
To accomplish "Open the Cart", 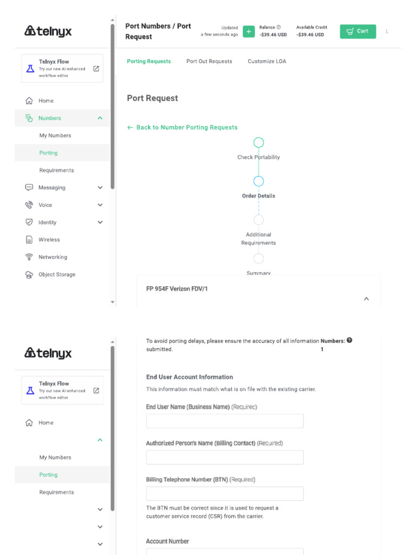I will coord(357,31).
